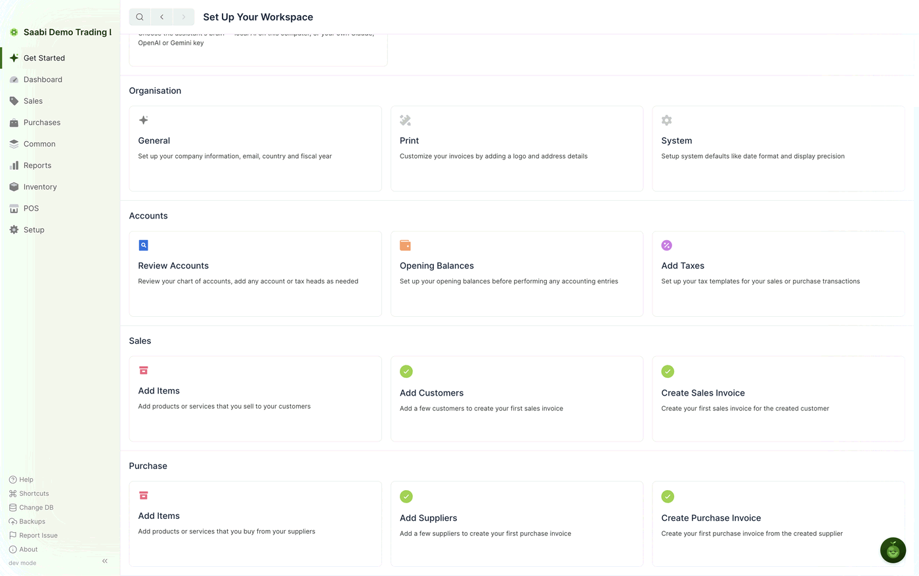Click Report Issue in sidebar footer
Image resolution: width=919 pixels, height=576 pixels.
[33, 535]
